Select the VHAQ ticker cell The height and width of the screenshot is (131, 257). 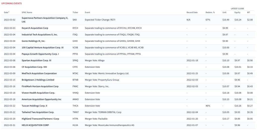point(76,93)
